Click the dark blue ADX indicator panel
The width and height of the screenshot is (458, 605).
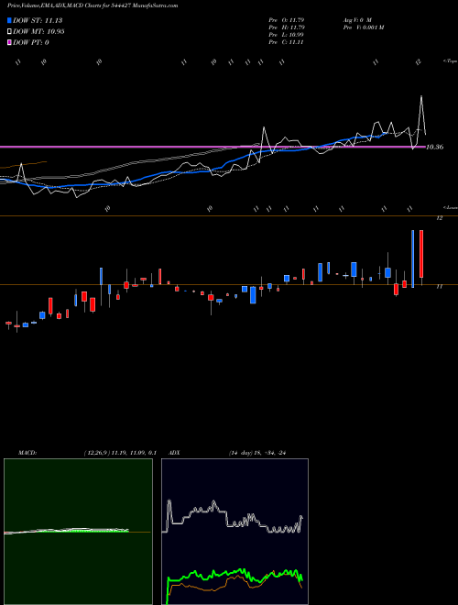tap(234, 532)
